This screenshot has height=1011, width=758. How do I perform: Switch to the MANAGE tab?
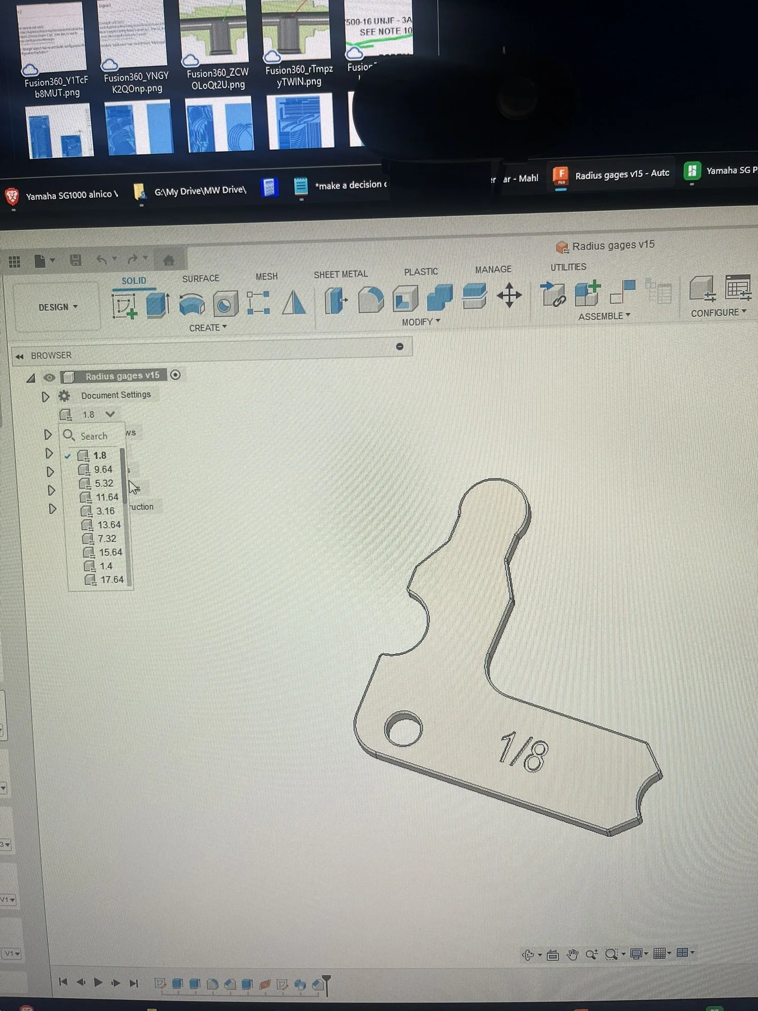coord(493,269)
